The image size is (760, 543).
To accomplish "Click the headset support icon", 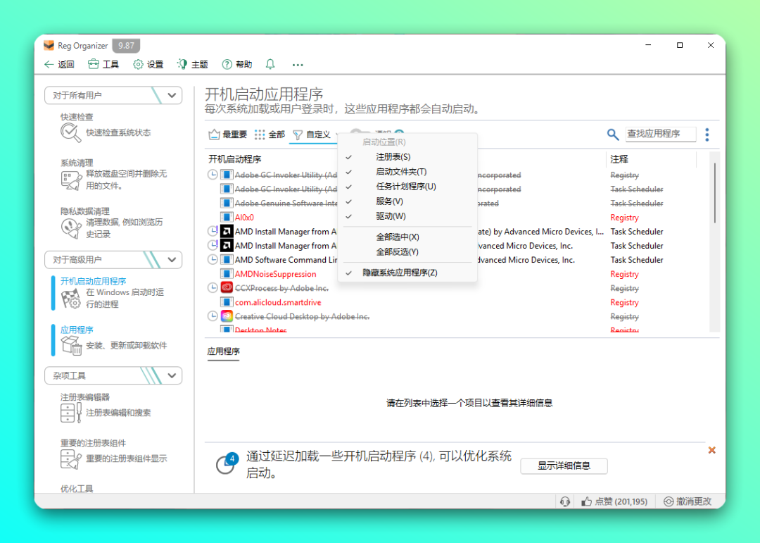I will tap(564, 501).
